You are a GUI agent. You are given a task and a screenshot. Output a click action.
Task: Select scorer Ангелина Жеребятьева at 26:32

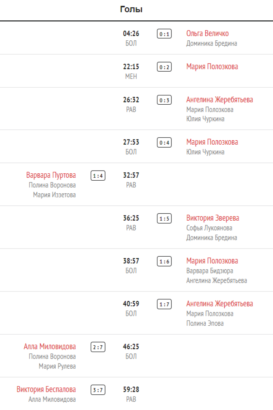point(219,100)
